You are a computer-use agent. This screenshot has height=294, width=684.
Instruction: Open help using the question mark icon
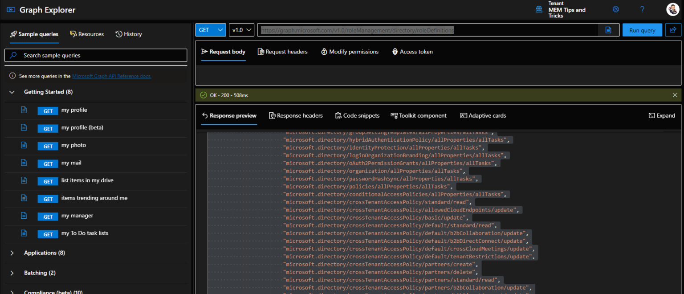tap(642, 9)
